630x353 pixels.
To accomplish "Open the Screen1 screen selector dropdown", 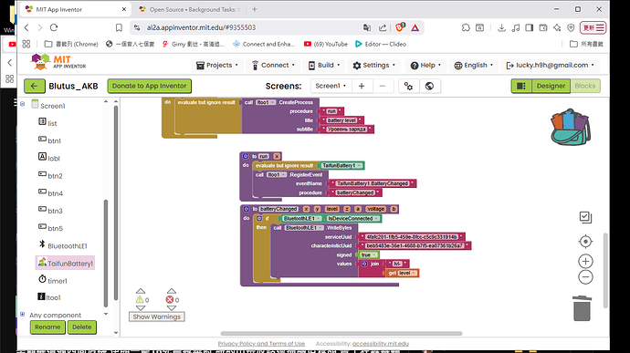I will point(331,86).
